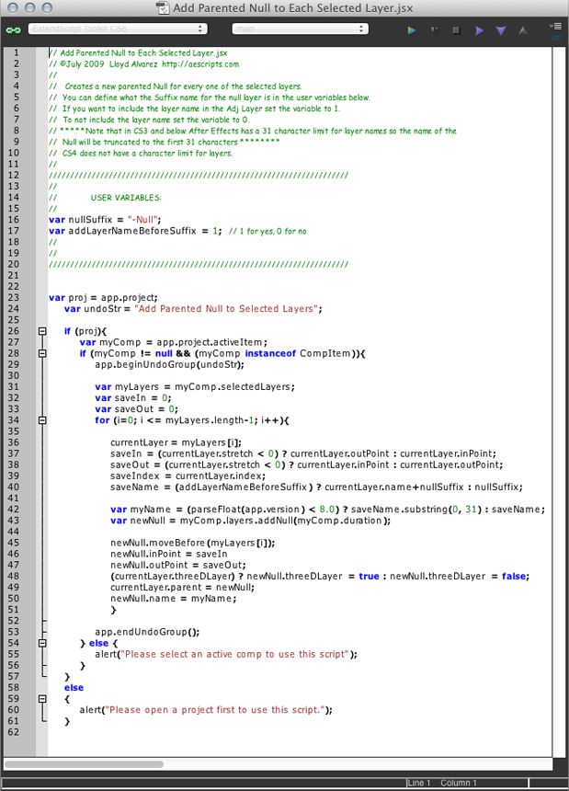Click the 'addLayerNameBeforeSuffix = 1' declaration
This screenshot has width=569, height=791.
click(x=134, y=231)
